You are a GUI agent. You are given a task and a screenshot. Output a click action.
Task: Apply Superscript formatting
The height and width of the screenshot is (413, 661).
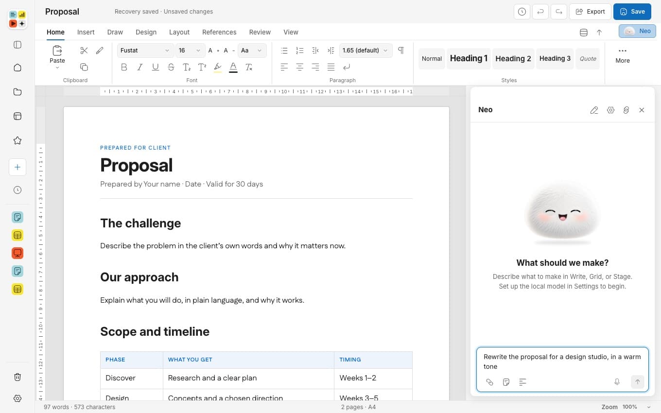[202, 67]
